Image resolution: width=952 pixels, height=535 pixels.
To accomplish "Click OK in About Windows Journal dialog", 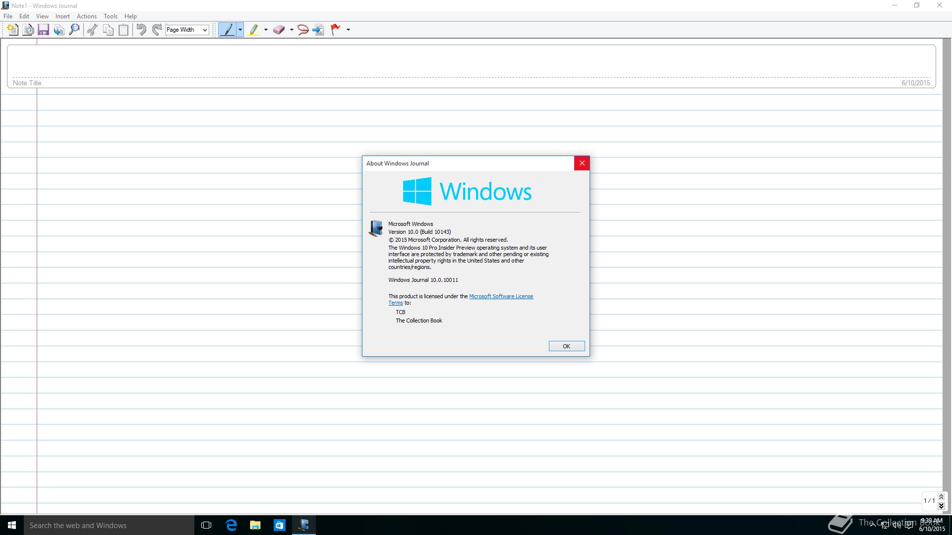I will (566, 346).
